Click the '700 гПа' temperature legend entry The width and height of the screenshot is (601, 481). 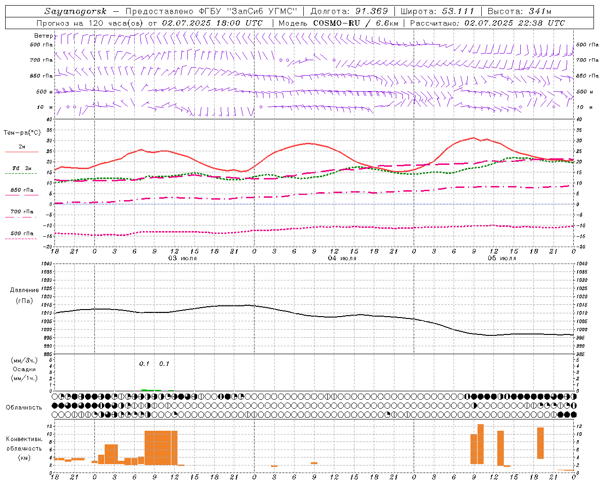coord(22,212)
